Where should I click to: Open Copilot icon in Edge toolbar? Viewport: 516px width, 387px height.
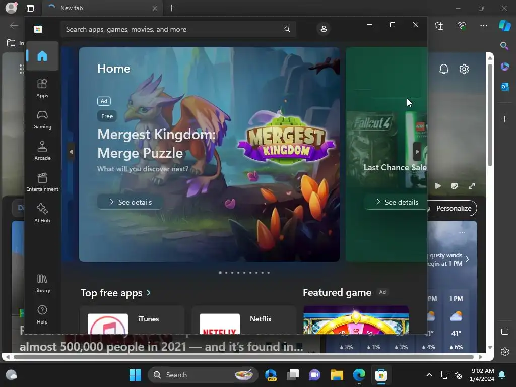coord(504,25)
